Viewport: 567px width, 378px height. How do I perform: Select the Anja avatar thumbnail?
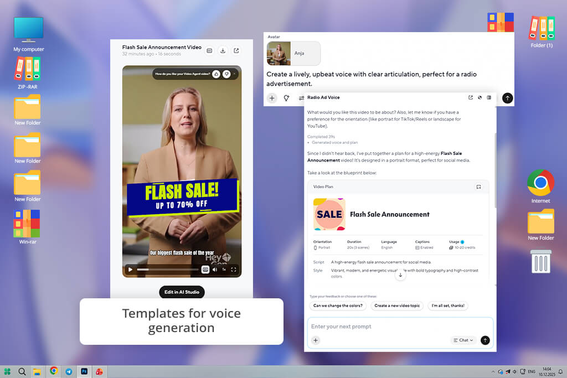coord(279,54)
